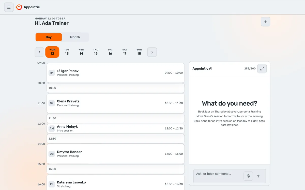Open Kateryna Lysenko appointment name
This screenshot has height=190, width=305.
(x=71, y=182)
